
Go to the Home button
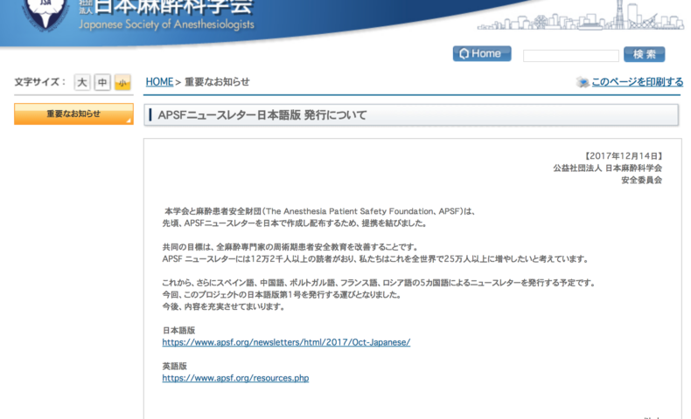[482, 53]
